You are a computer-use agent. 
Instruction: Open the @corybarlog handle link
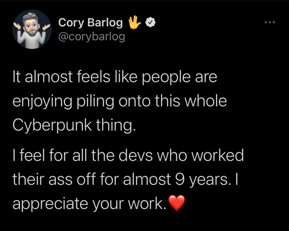[92, 37]
